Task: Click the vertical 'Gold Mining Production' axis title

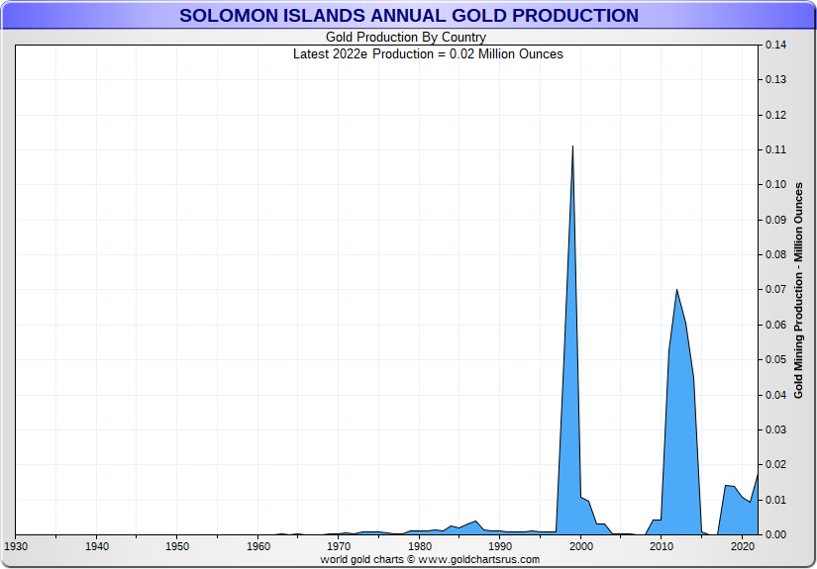Action: point(798,291)
